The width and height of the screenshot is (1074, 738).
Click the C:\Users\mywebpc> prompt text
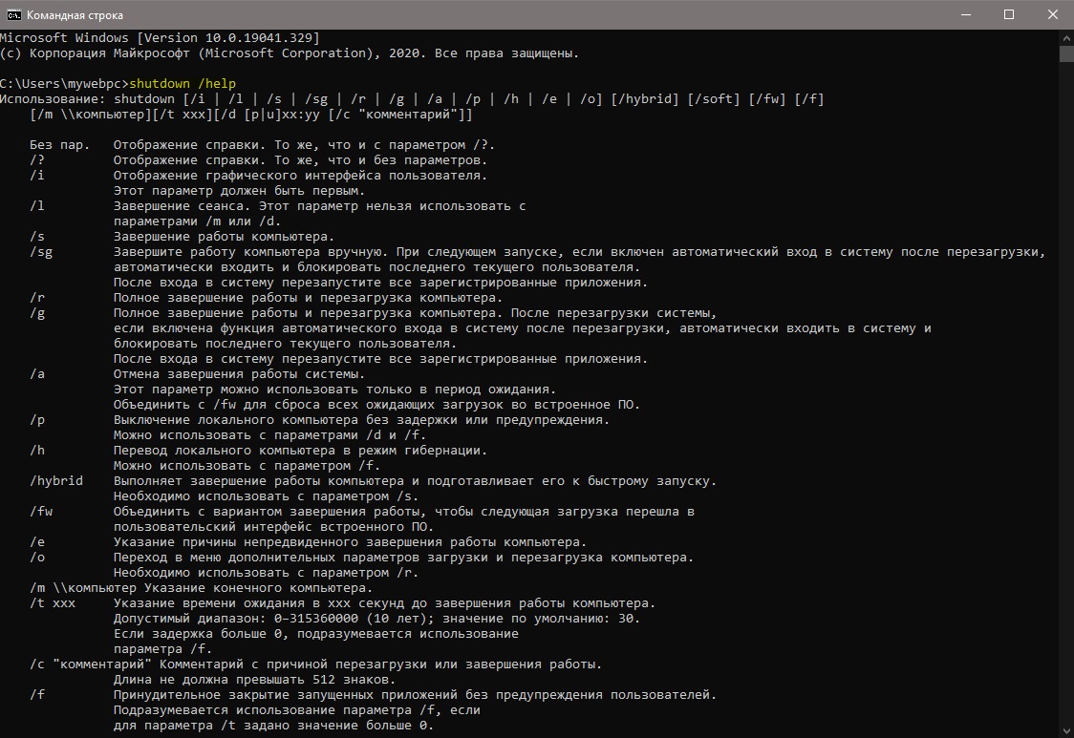click(64, 83)
